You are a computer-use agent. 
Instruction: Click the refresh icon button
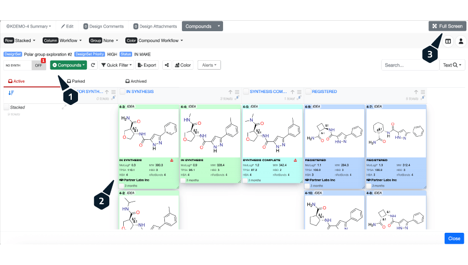tap(93, 65)
